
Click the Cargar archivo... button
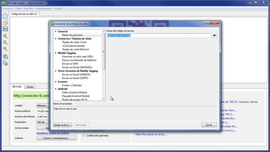click(x=62, y=125)
